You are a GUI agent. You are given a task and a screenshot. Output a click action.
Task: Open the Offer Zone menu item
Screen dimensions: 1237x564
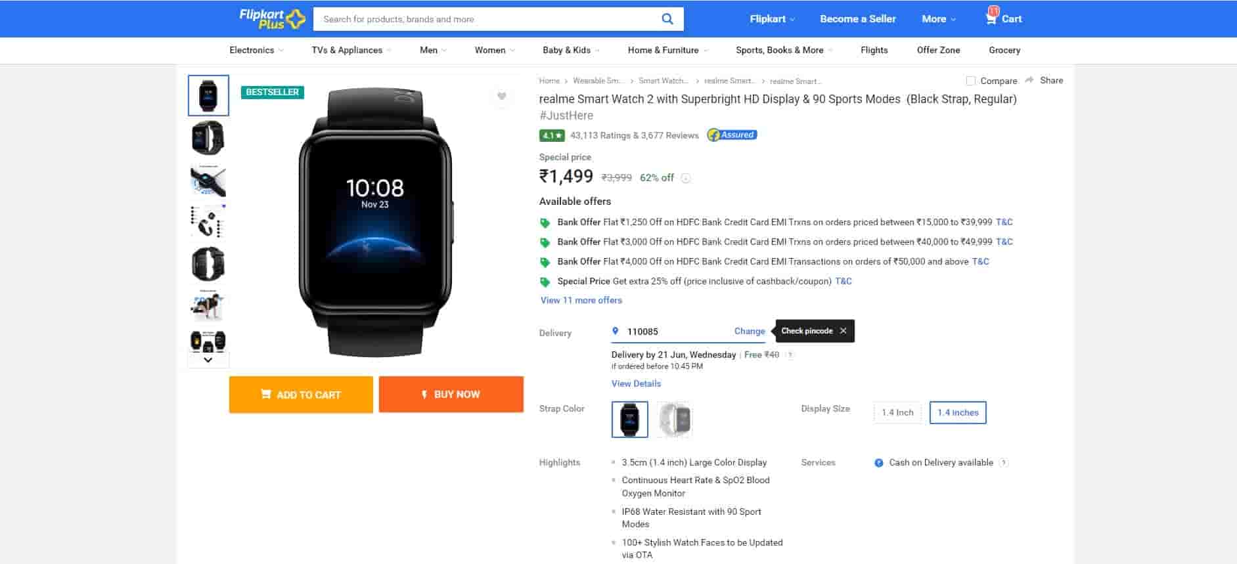(938, 50)
